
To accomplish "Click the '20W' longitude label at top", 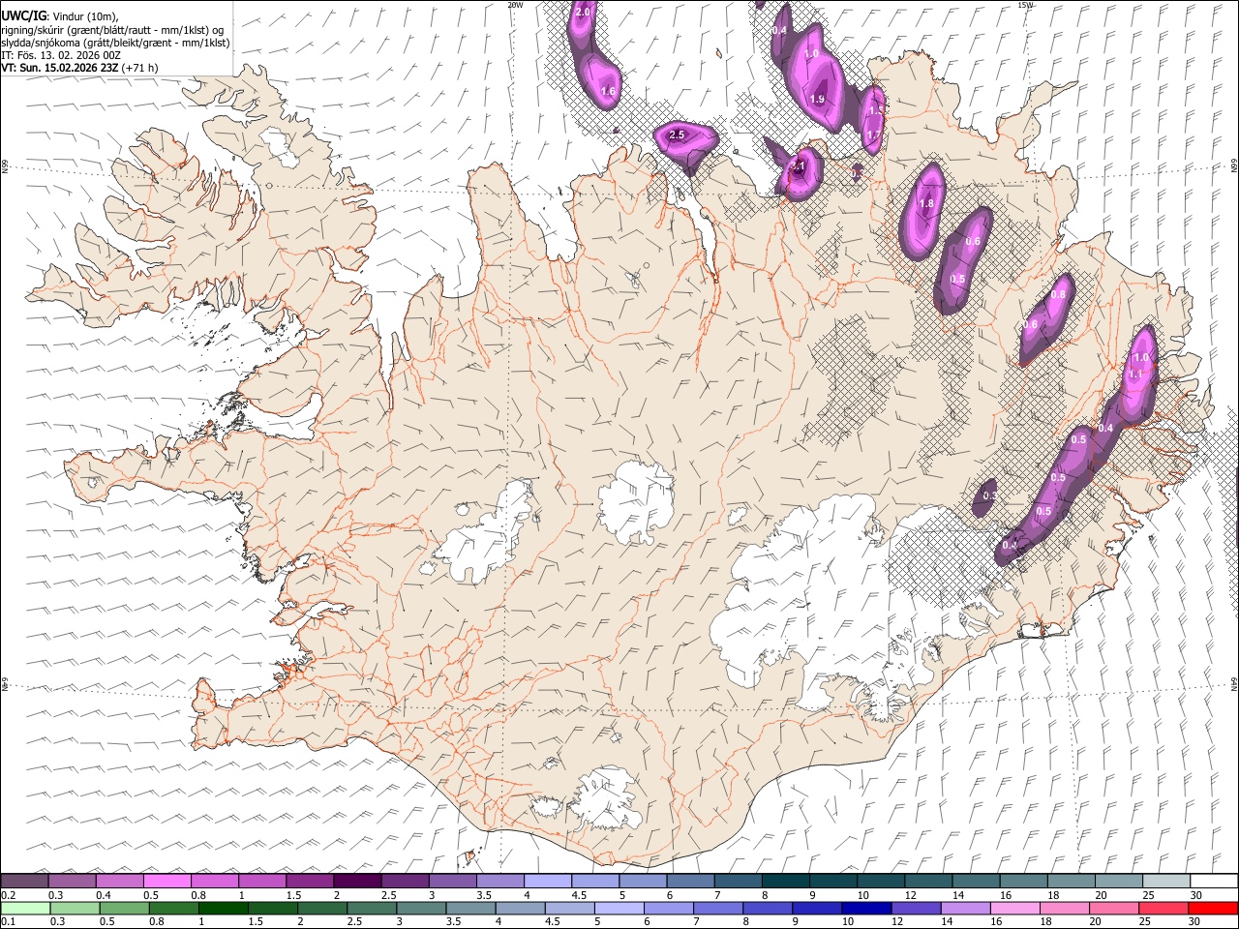I will pyautogui.click(x=516, y=4).
